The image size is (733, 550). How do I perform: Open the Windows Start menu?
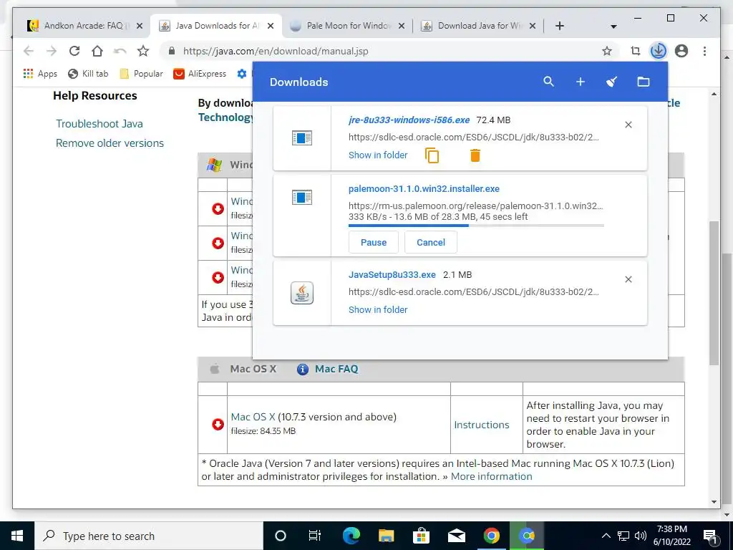(x=17, y=536)
